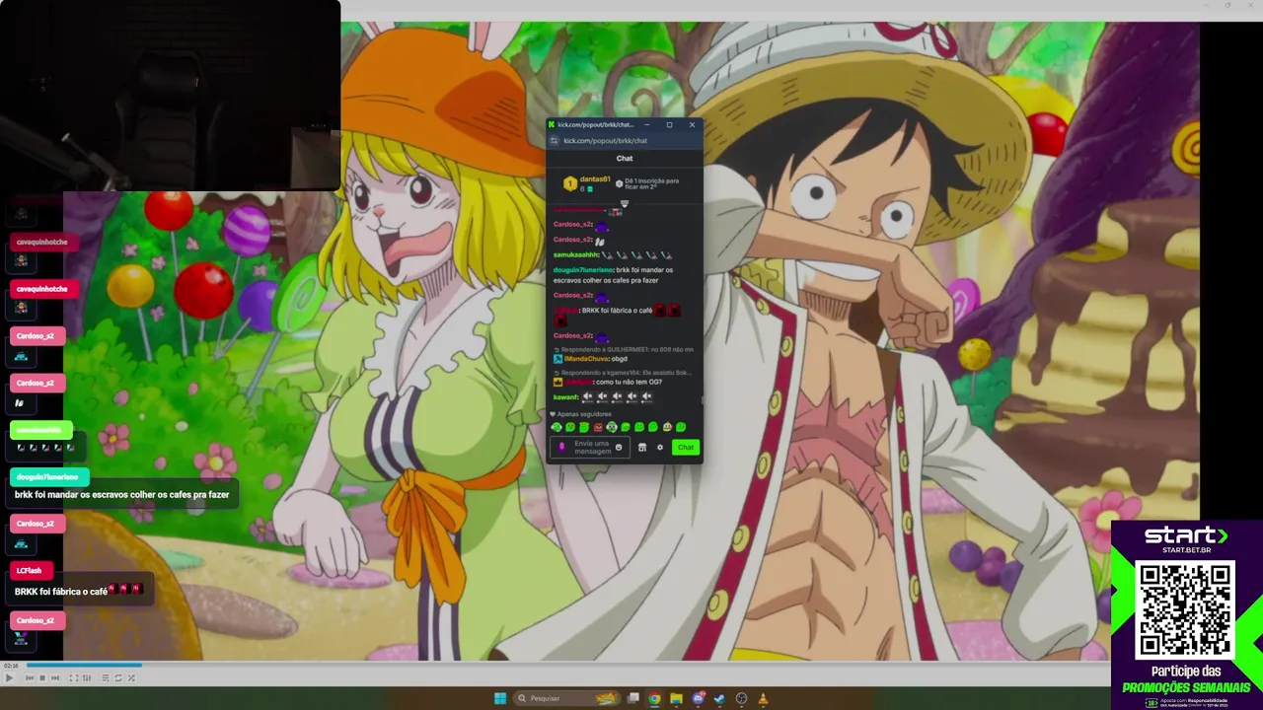Open samukaaahhh's profile in chat

[576, 254]
